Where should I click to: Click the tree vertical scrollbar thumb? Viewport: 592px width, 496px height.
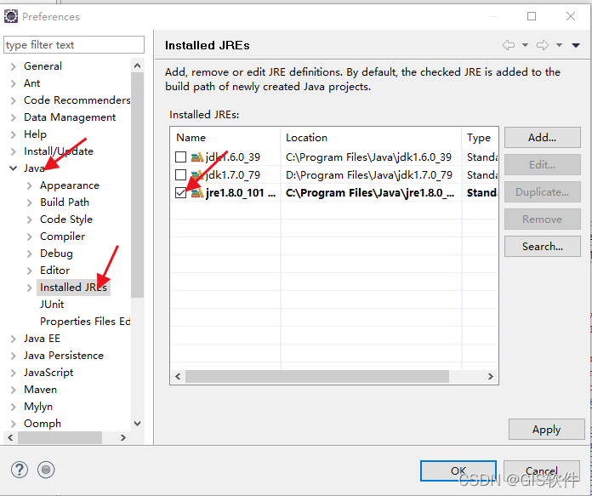click(138, 185)
